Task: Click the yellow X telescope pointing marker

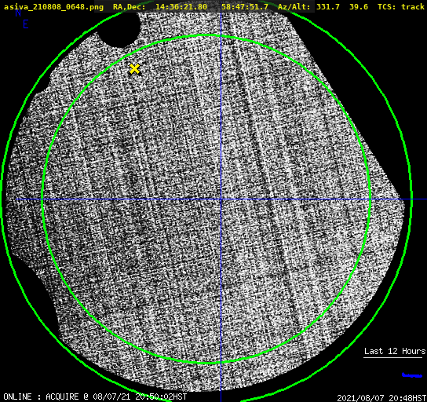Action: coord(134,69)
